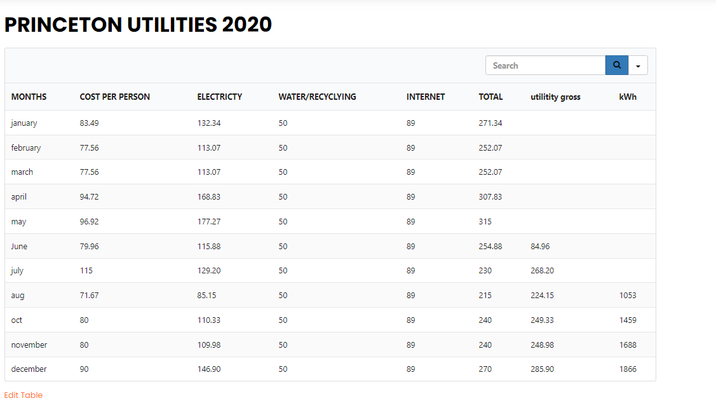Select the utilitity gross column header
This screenshot has height=410, width=716.
point(555,97)
